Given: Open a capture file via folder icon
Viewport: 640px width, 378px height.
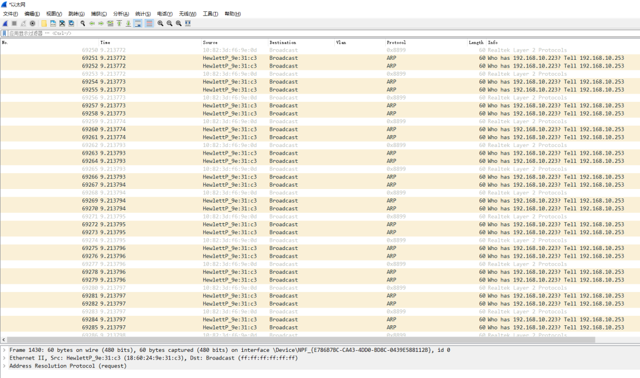Looking at the screenshot, I should pos(44,24).
